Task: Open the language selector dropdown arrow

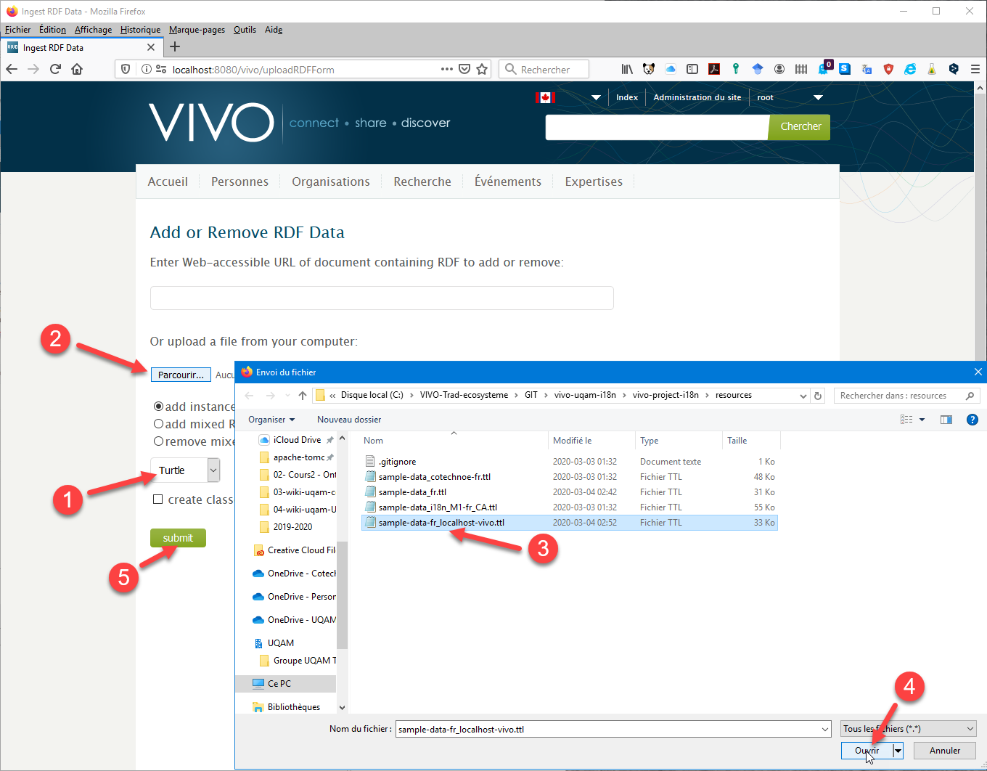Action: pos(596,97)
